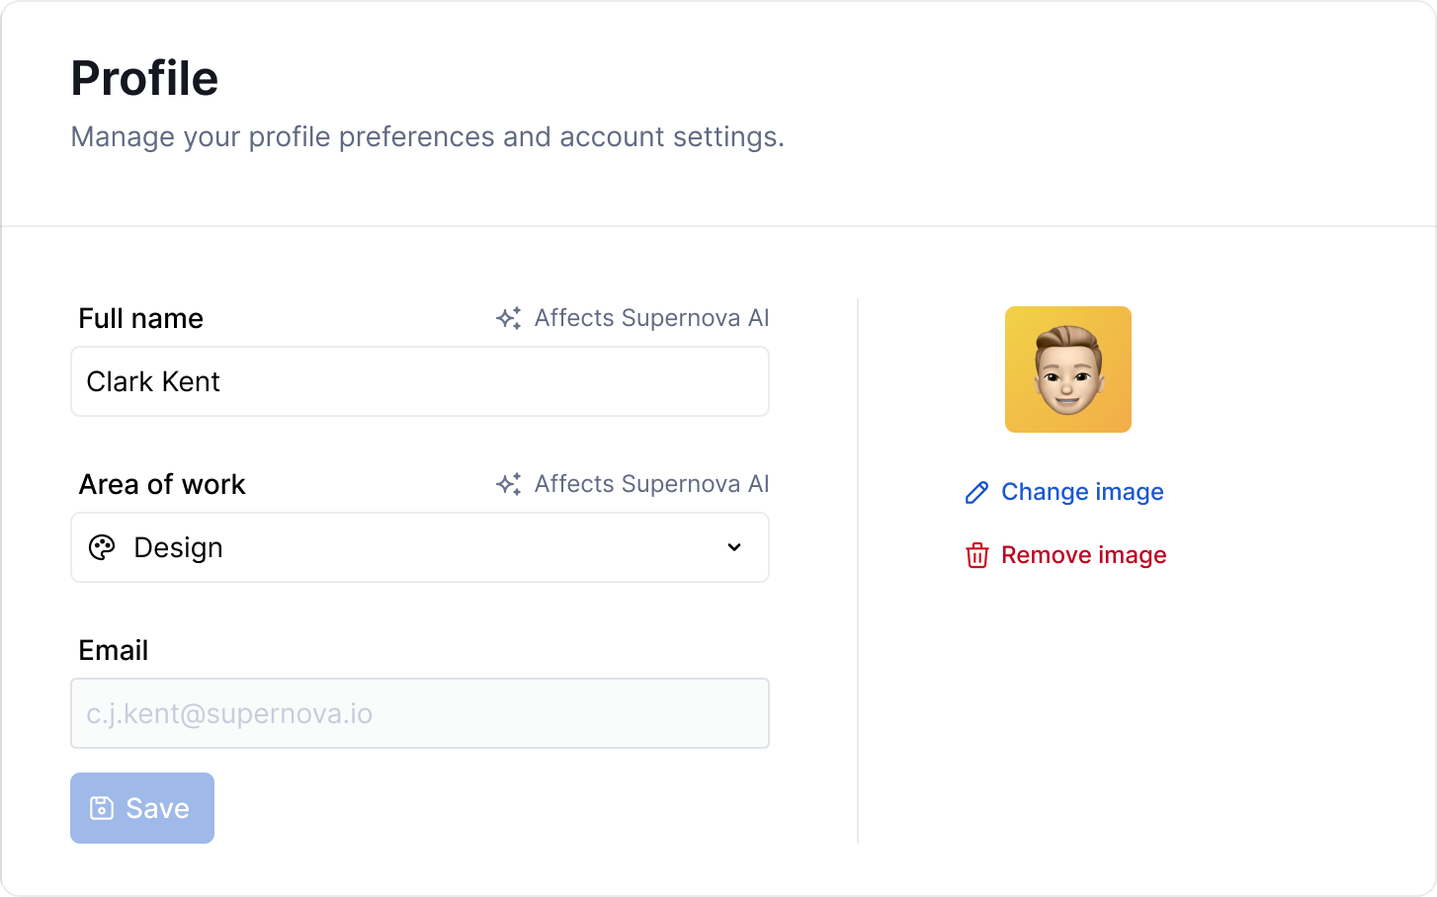Click the sparkle icon labeled Affects Supernova AI
Screen dimensions: 1437x897
[508, 318]
